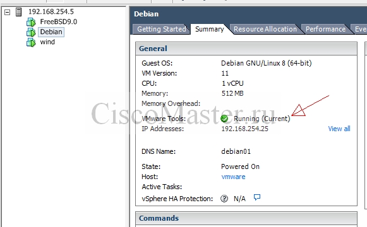Open the vmware host link
The height and width of the screenshot is (227, 367).
[233, 177]
